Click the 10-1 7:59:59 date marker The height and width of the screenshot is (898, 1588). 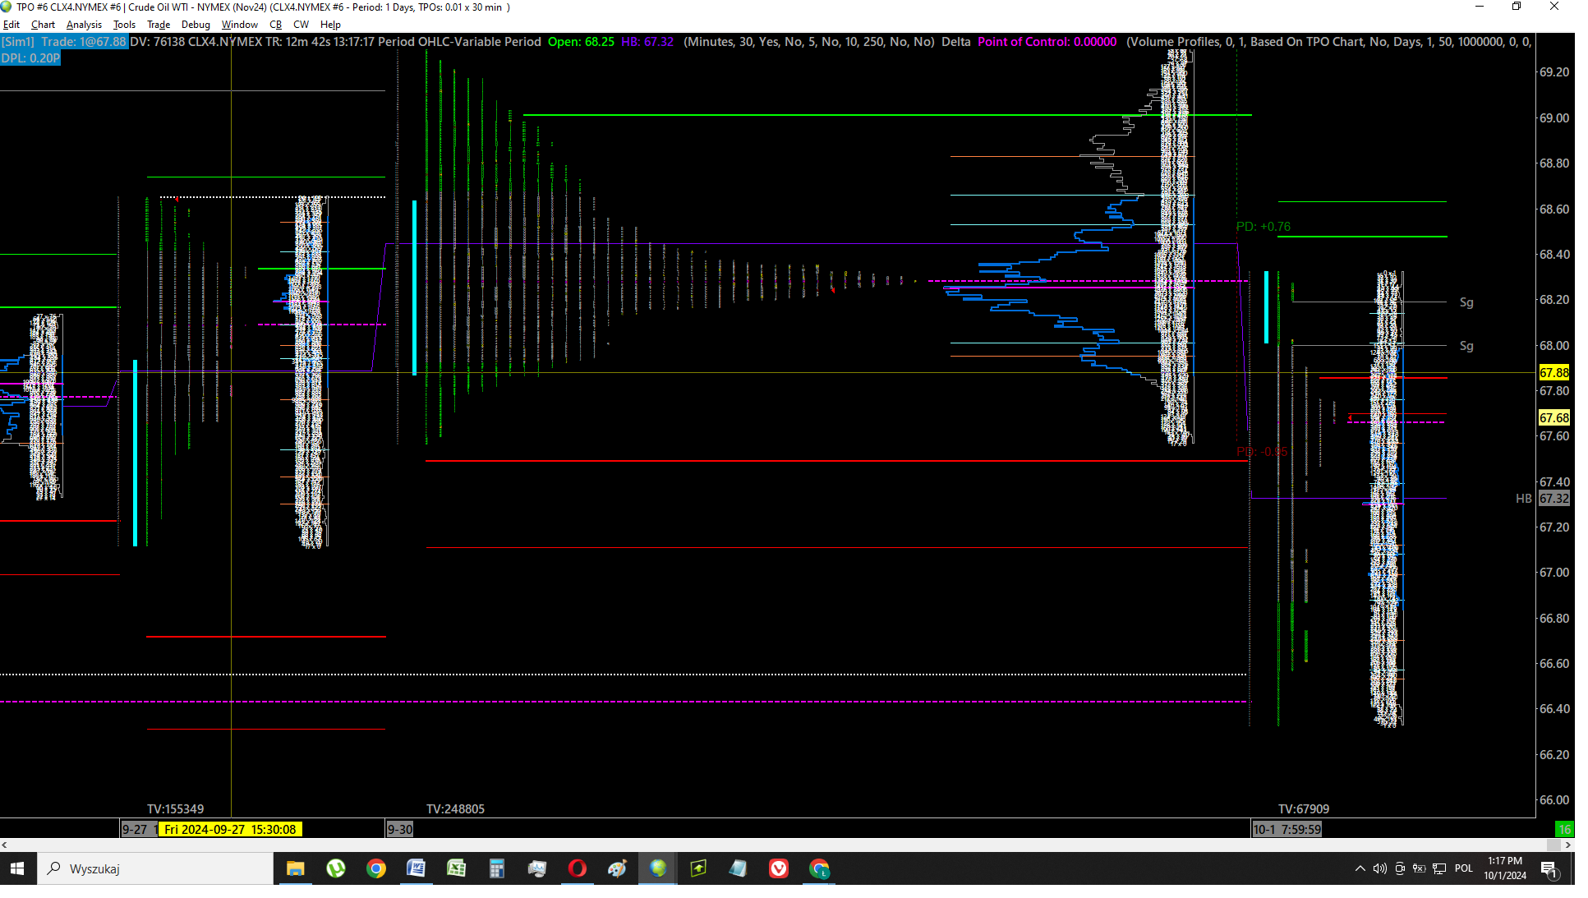tap(1287, 830)
